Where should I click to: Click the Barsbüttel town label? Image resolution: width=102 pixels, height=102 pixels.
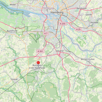pyautogui.click(x=82, y=8)
